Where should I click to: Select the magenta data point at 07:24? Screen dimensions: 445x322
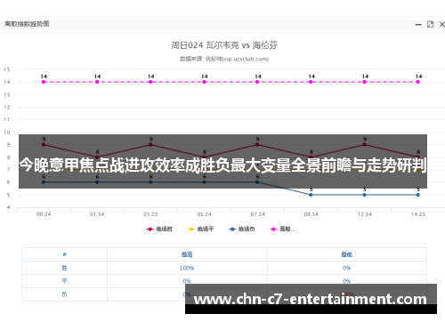tap(257, 82)
